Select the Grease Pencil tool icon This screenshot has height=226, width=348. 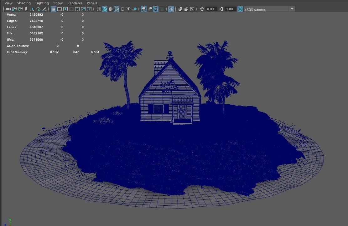44,9
